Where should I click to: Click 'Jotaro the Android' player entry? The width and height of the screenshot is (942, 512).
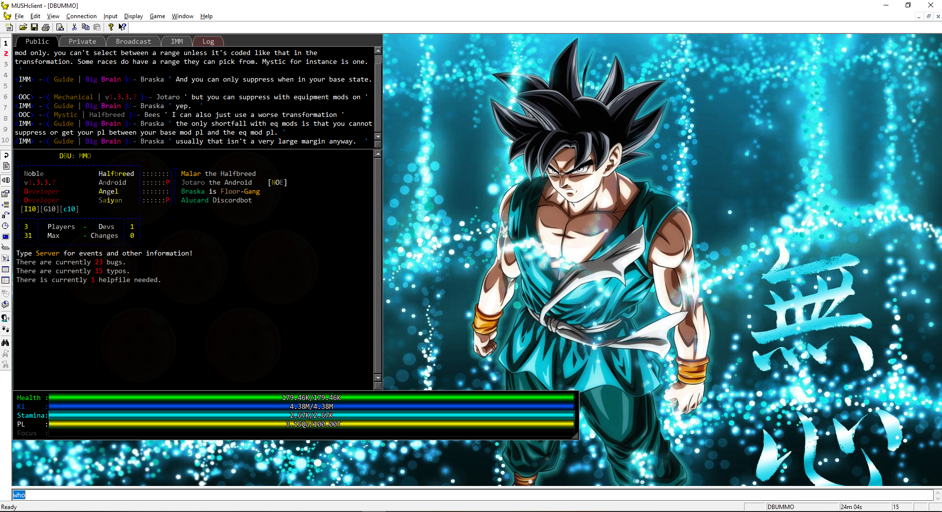click(x=216, y=182)
